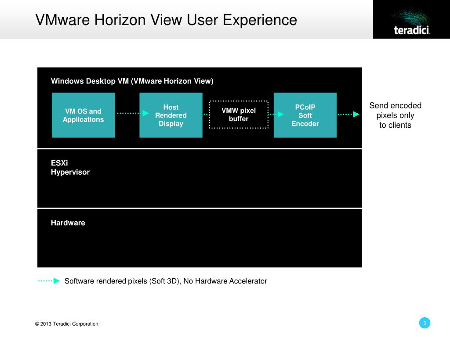Click arrow between VM OS and Host Rendered Display

133,113
